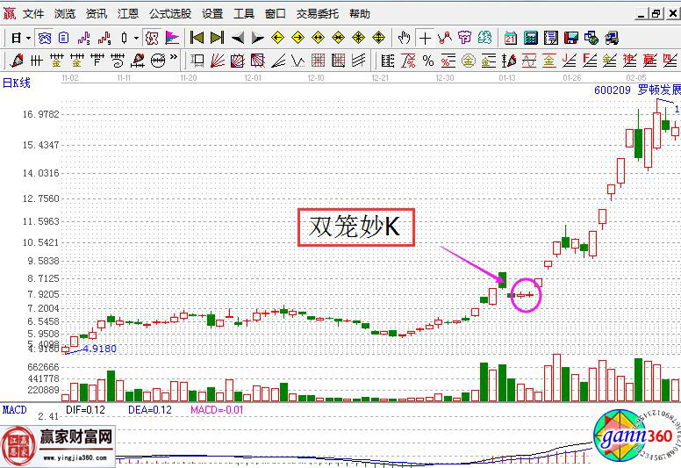Image resolution: width=681 pixels, height=468 pixels.
Task: Click the percent sign tool icon
Action: [427, 61]
